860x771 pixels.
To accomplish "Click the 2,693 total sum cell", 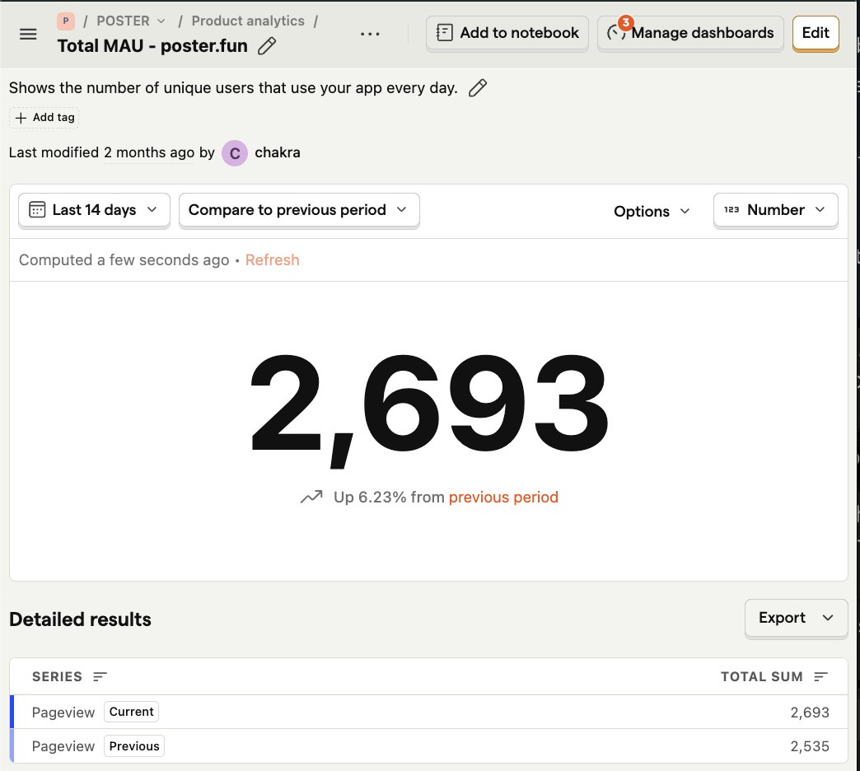I will [x=810, y=713].
